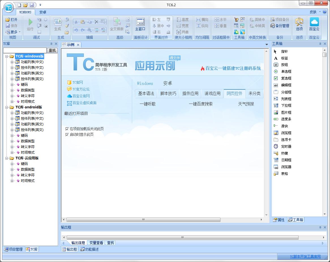Collapse the TC库-windows版 tree node
The image size is (330, 262).
(7, 56)
